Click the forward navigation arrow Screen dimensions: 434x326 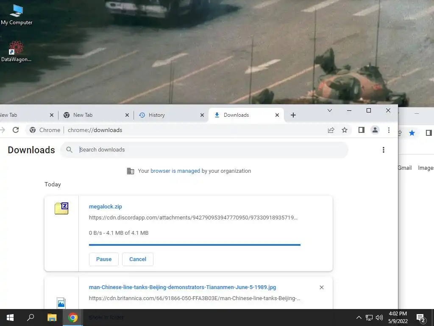click(3, 130)
